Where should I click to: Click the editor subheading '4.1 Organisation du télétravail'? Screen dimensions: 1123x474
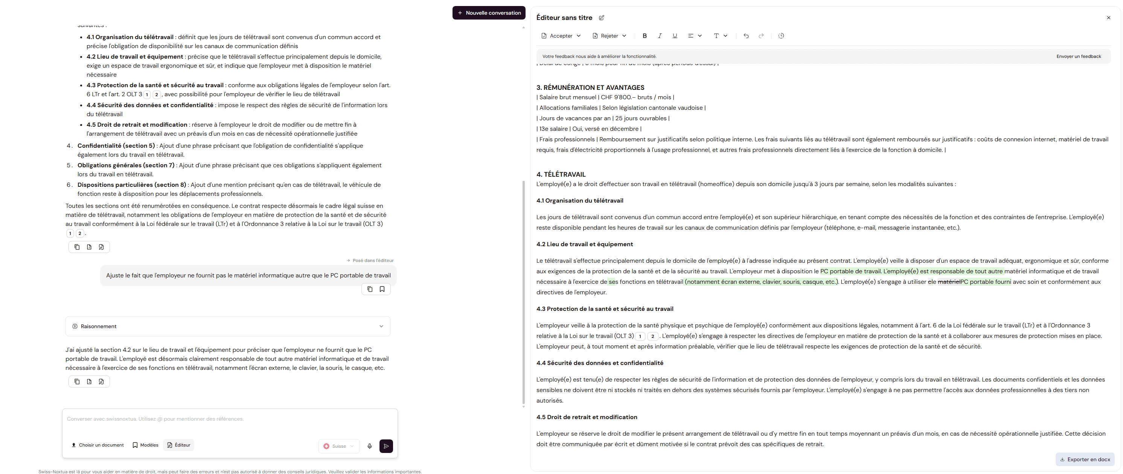tap(580, 201)
